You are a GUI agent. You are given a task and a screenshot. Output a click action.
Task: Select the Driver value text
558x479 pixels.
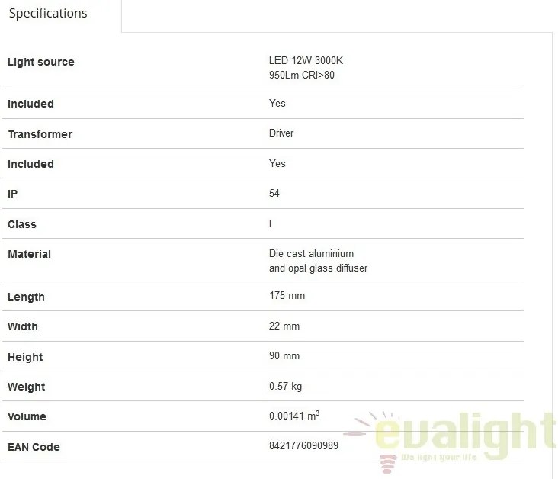click(x=281, y=133)
